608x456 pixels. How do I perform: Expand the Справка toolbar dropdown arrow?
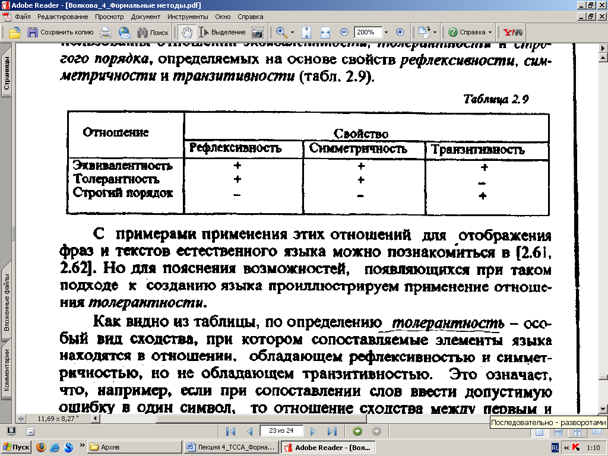(490, 32)
